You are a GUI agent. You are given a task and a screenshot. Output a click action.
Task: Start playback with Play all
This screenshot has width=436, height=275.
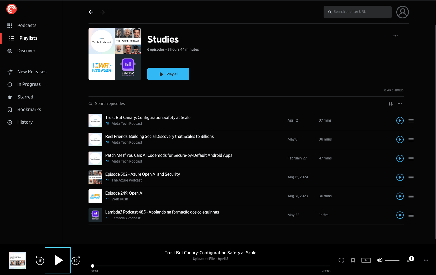tap(168, 74)
